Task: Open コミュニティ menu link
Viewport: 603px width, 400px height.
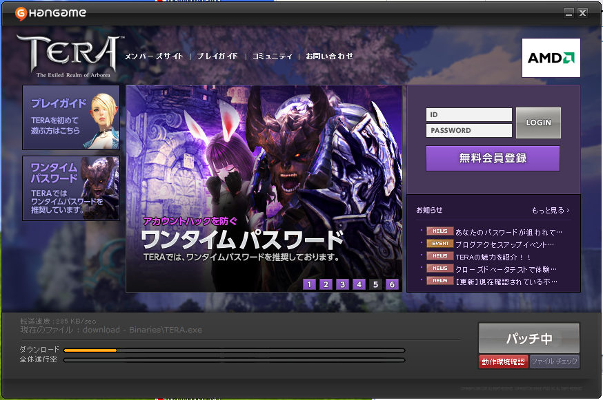Action: (272, 56)
